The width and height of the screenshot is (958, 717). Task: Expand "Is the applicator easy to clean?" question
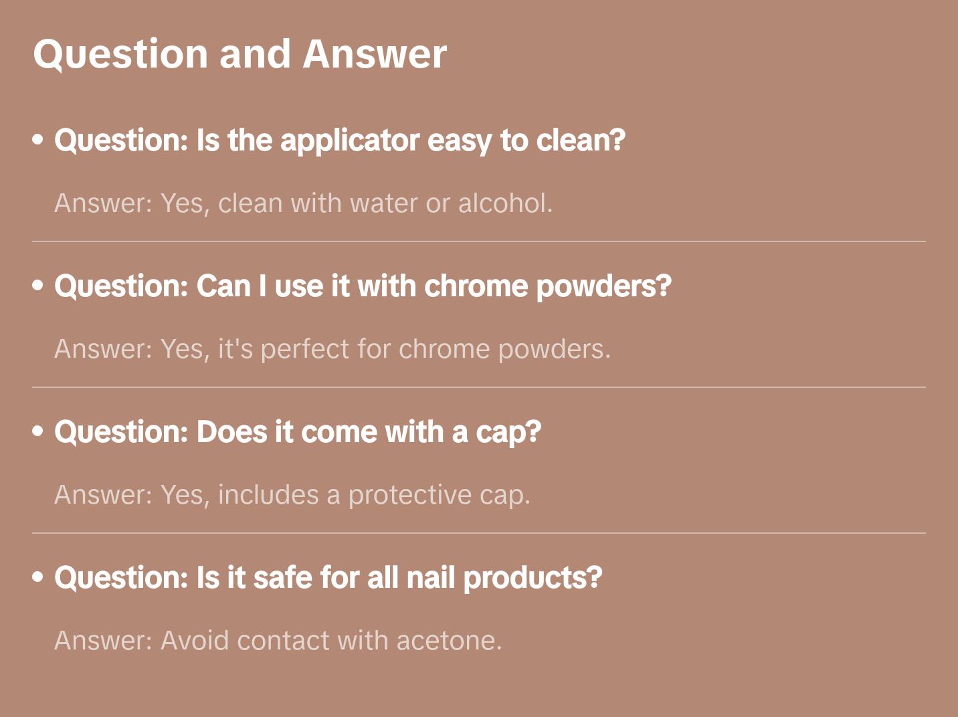pyautogui.click(x=339, y=140)
